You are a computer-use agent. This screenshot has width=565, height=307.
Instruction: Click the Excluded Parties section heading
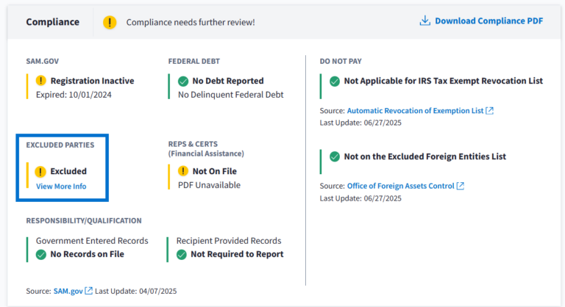pos(65,145)
